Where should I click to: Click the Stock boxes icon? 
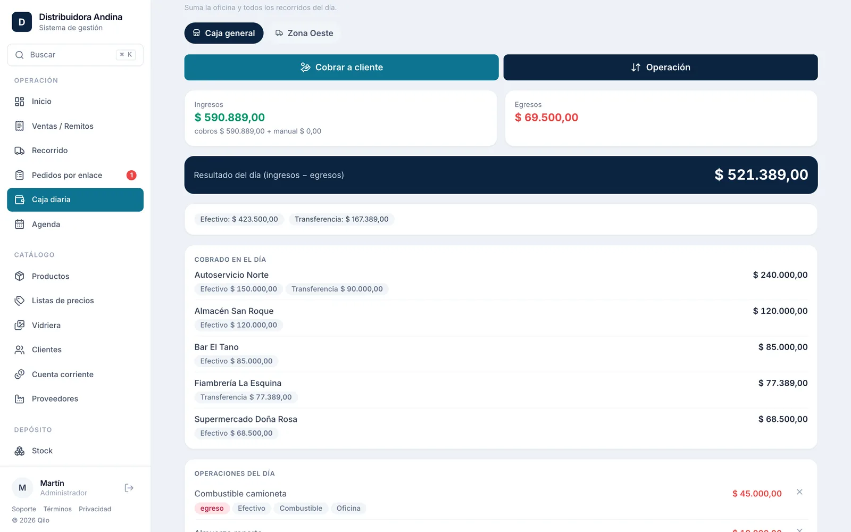point(20,451)
